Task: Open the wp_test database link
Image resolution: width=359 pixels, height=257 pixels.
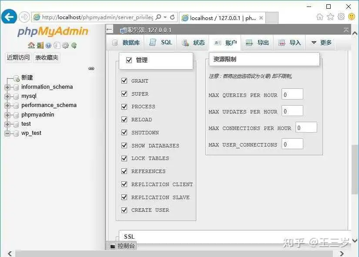Action: click(31, 133)
